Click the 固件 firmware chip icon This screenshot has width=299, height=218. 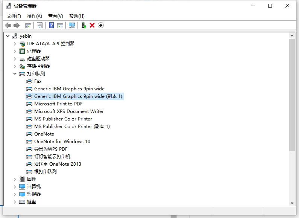pos(22,179)
